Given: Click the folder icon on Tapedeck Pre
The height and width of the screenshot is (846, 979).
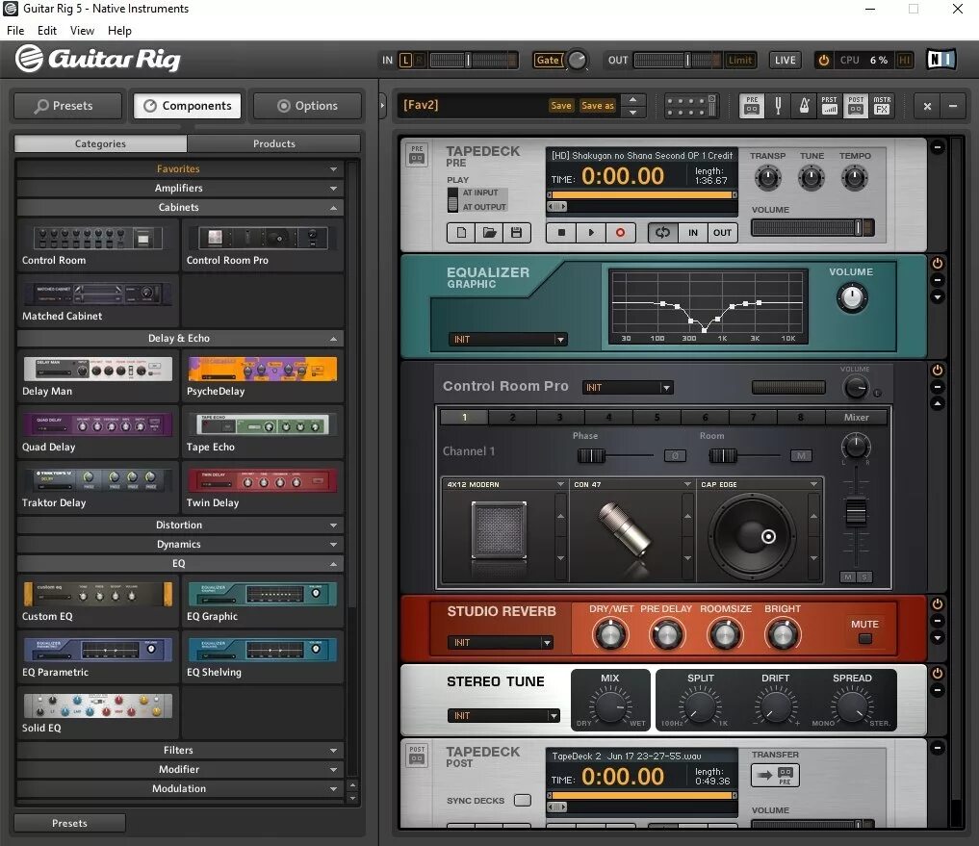Looking at the screenshot, I should click(x=489, y=232).
